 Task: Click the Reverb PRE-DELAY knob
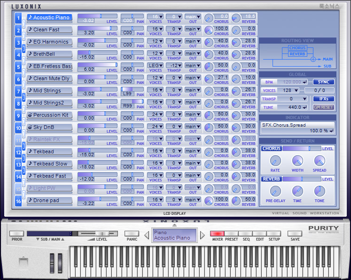pyautogui.click(x=275, y=191)
